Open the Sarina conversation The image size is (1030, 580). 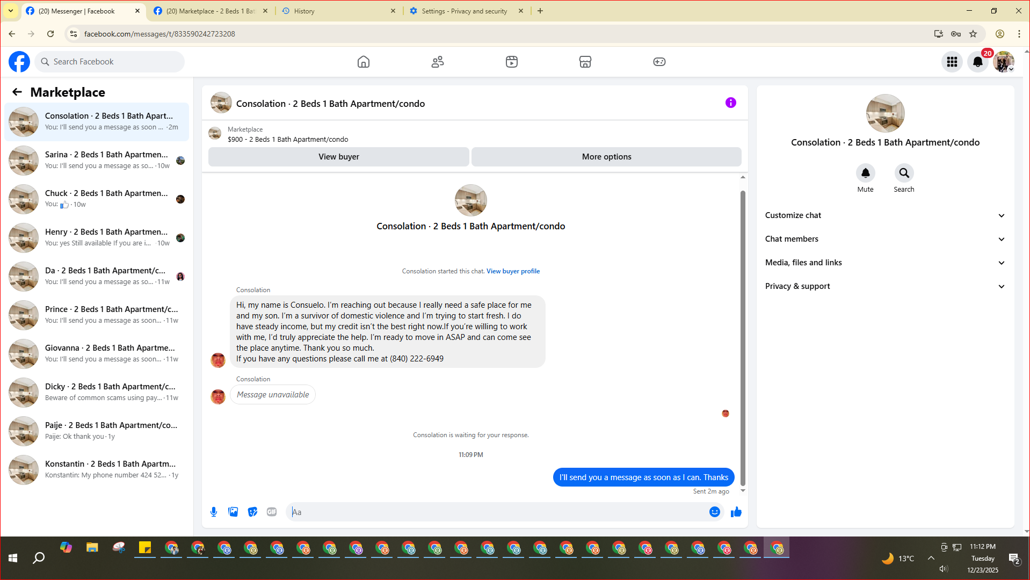click(x=97, y=160)
